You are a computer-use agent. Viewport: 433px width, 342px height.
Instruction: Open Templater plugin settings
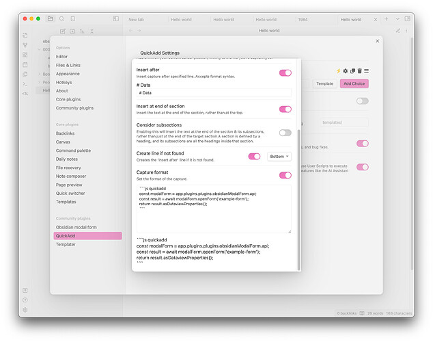66,244
